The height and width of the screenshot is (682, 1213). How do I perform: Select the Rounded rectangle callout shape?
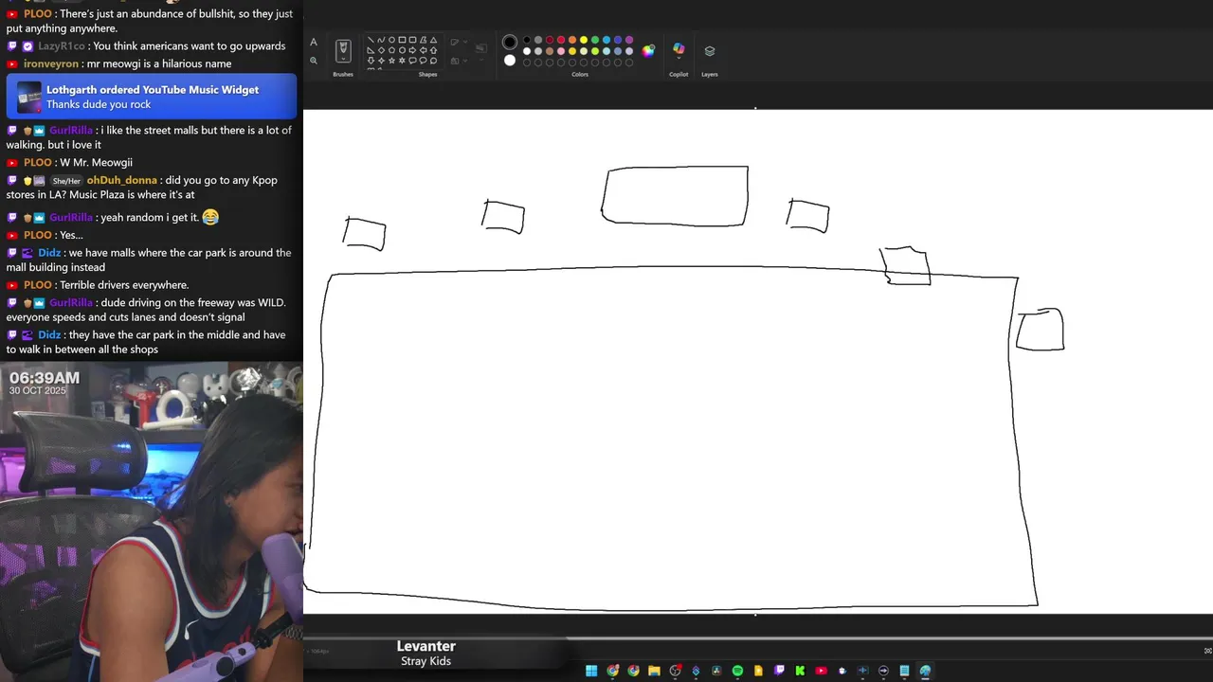pos(412,61)
